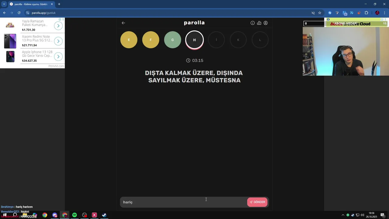This screenshot has width=389, height=219.
Task: Click the PttAVM.com ad label
Action: tap(56, 66)
